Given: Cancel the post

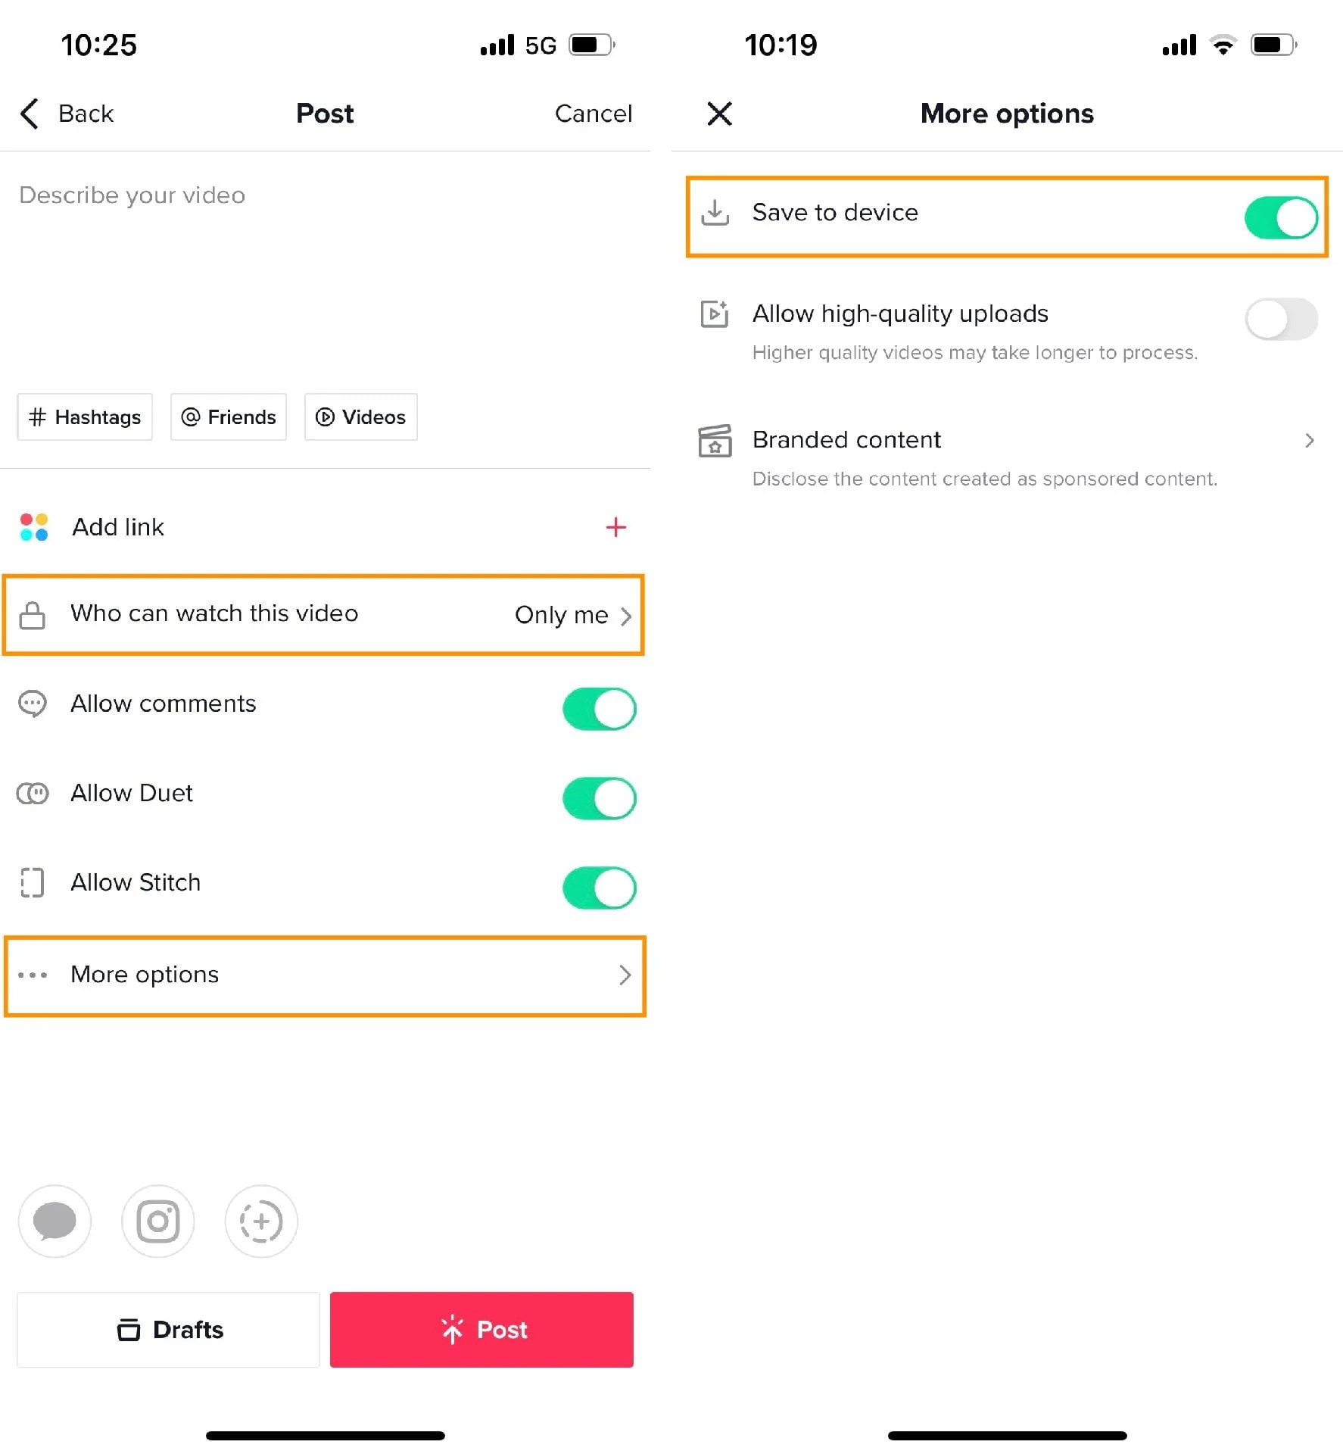Looking at the screenshot, I should click(x=594, y=114).
